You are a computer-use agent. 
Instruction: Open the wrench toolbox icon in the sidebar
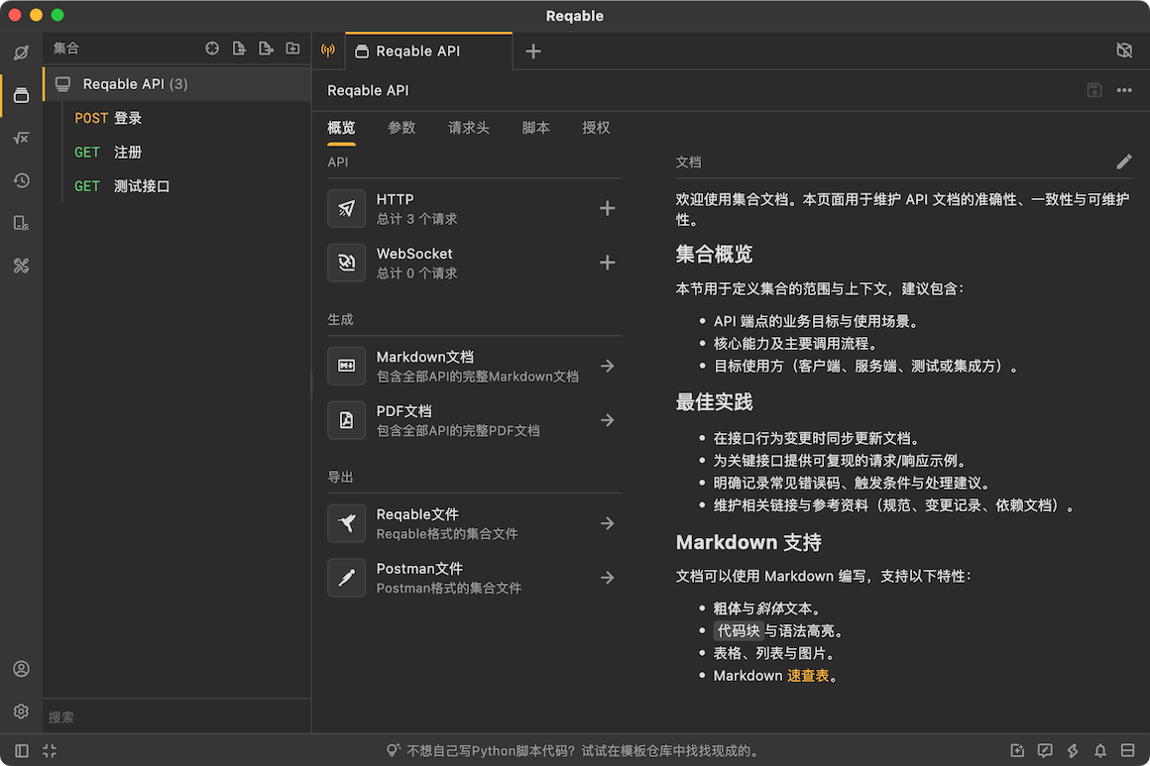click(x=21, y=266)
